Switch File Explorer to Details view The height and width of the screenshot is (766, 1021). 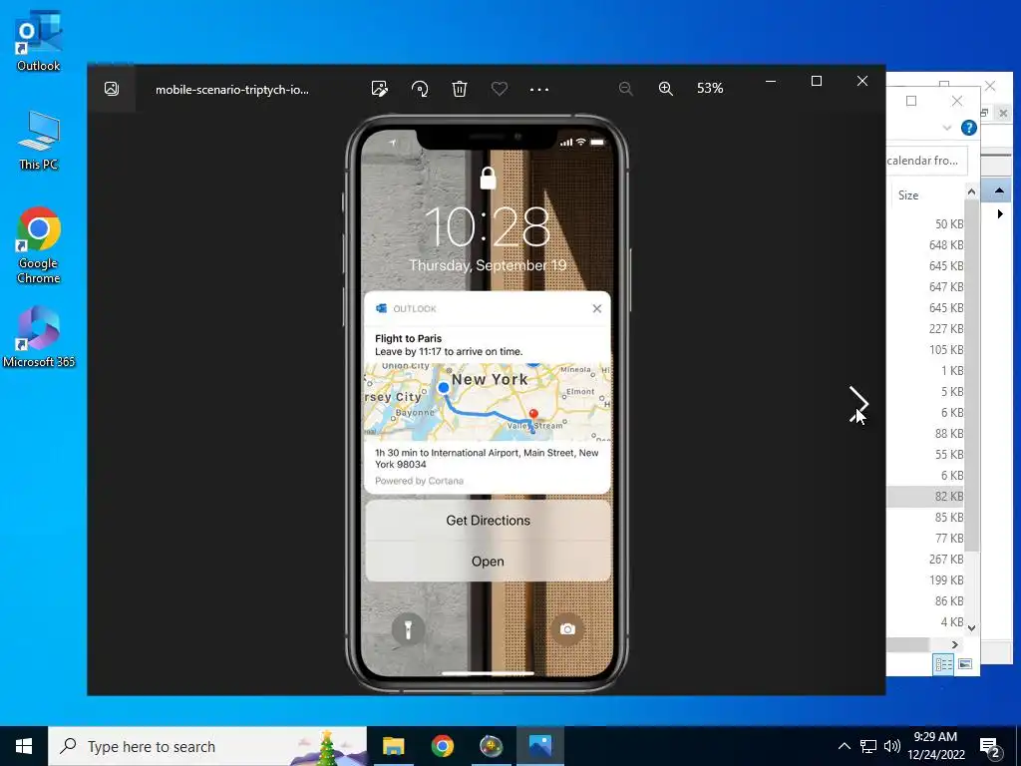(943, 663)
